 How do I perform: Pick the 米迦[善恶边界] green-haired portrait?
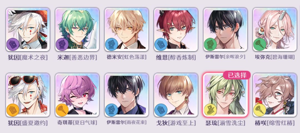[x=77, y=30]
